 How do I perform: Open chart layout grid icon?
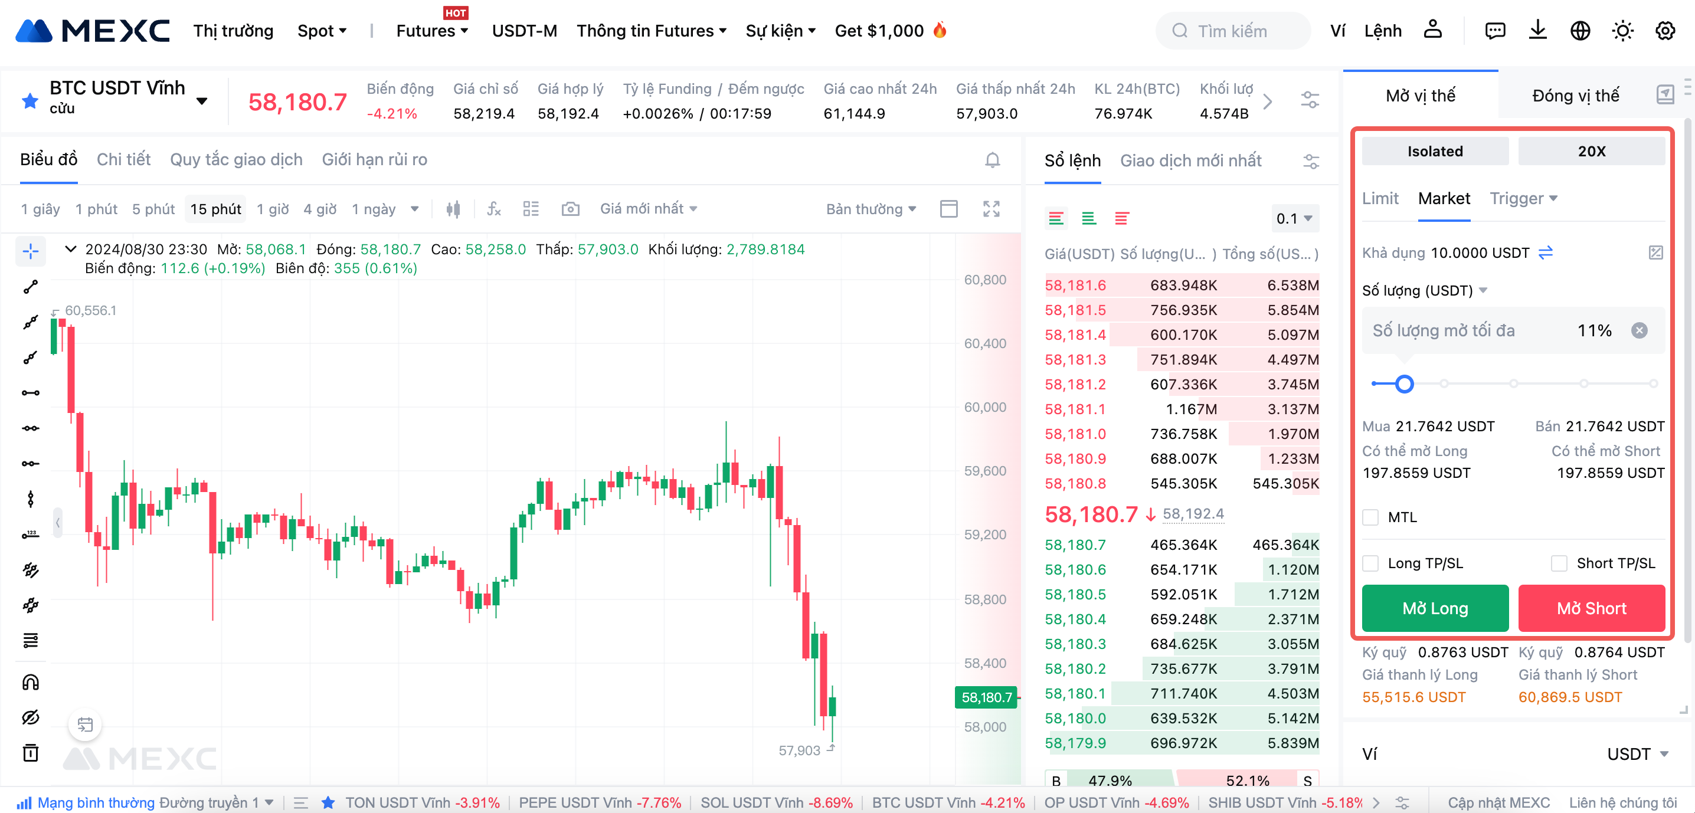click(531, 209)
